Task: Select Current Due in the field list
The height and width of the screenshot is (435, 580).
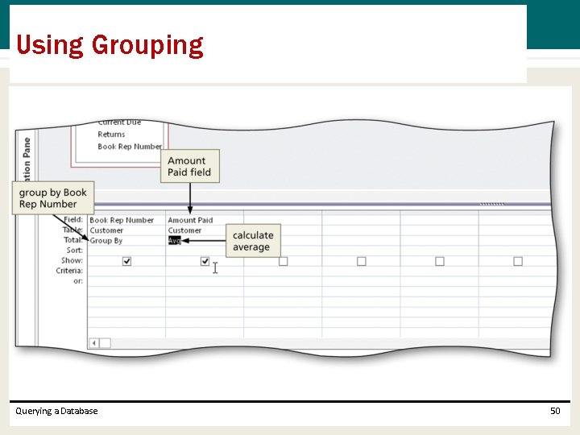Action: pyautogui.click(x=119, y=122)
